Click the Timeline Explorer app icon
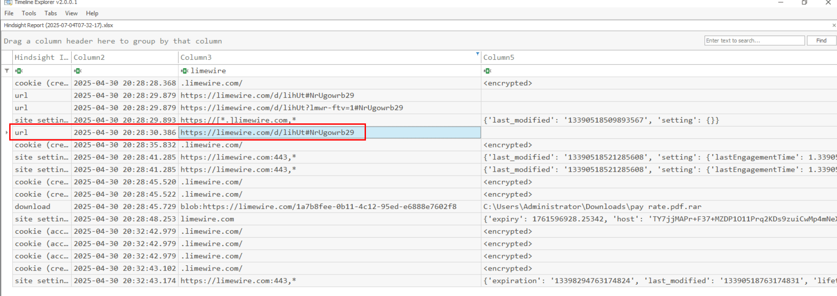This screenshot has width=837, height=296. click(8, 2)
